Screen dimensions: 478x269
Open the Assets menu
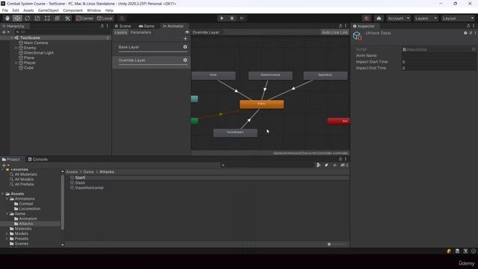point(28,10)
